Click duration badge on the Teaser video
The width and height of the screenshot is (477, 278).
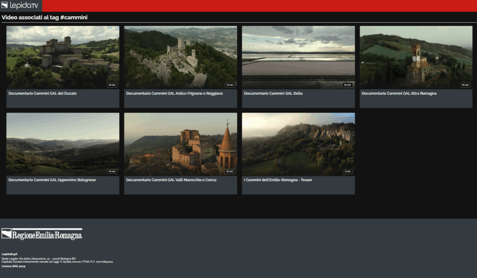(x=348, y=172)
